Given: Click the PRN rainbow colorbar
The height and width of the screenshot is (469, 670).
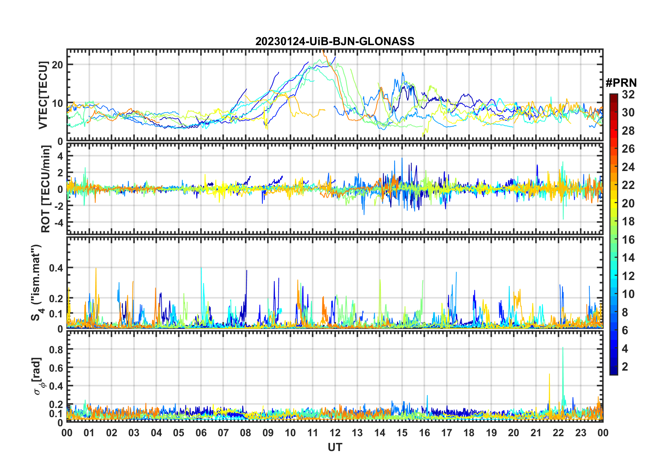Looking at the screenshot, I should (x=614, y=234).
